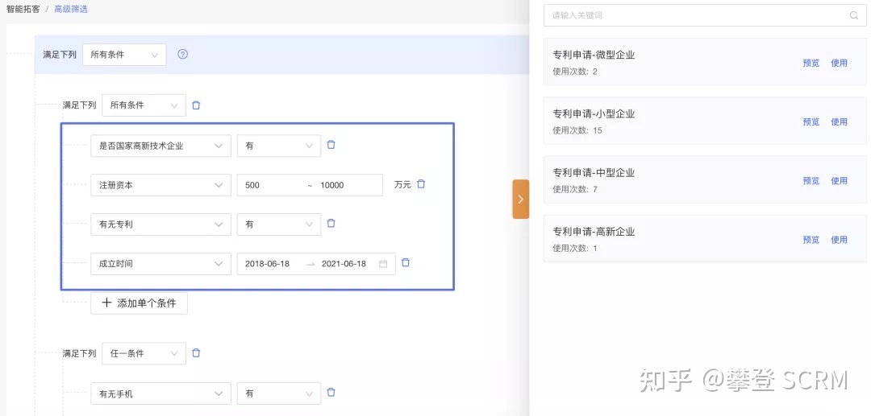
Task: Click the 高级筛选 breadcrumb
Action: [x=70, y=9]
